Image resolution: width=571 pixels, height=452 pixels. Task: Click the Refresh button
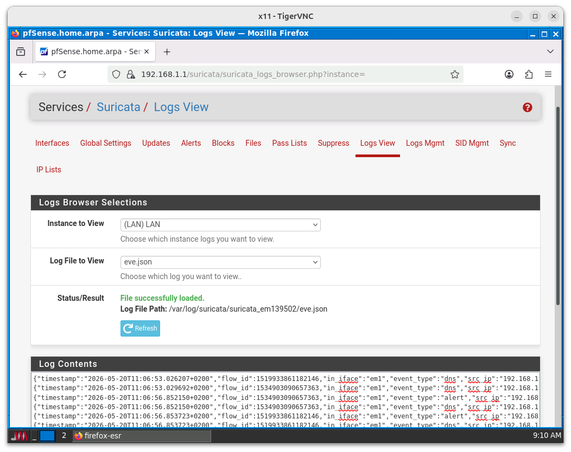tap(140, 328)
